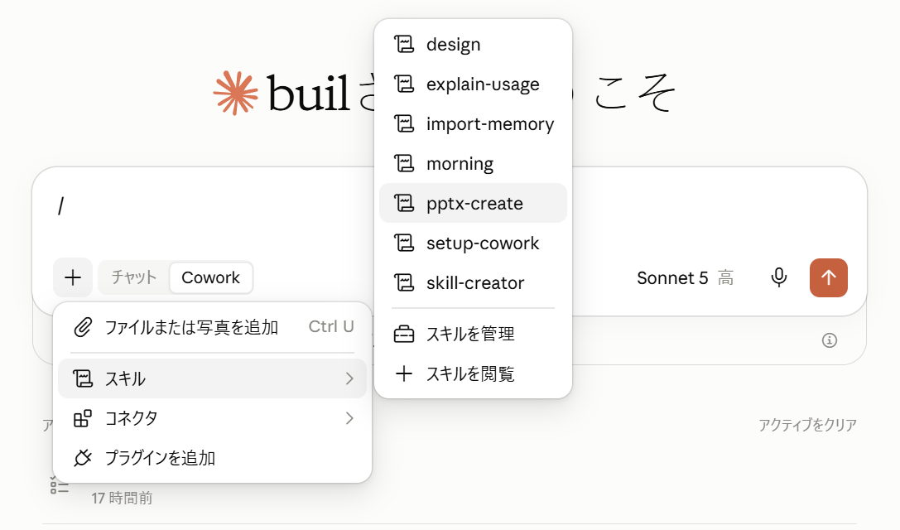The width and height of the screenshot is (900, 530).
Task: Click the orange Claude asterisk logo
Action: [x=235, y=93]
